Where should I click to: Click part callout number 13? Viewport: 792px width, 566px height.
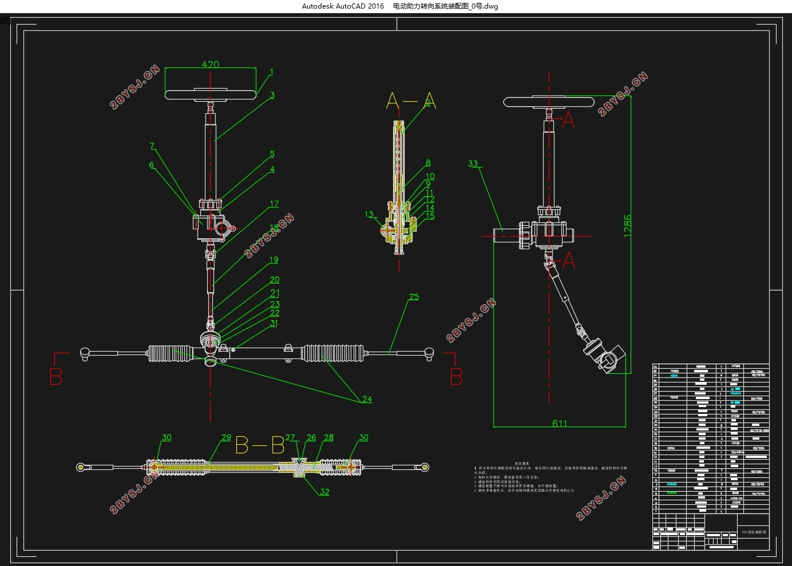[369, 214]
